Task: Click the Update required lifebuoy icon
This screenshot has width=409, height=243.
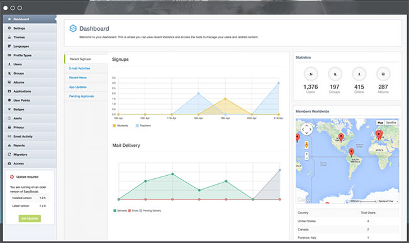Action: click(x=12, y=177)
